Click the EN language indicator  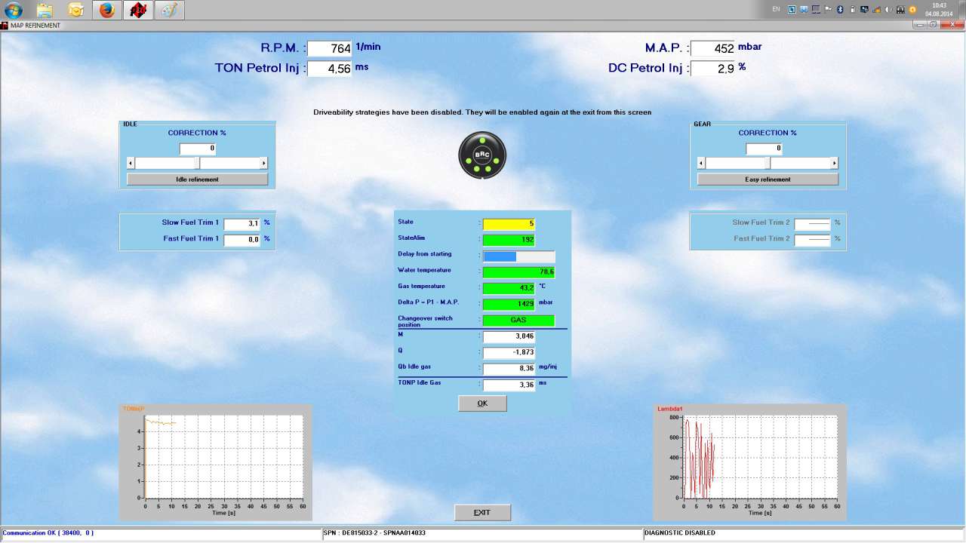[x=777, y=10]
